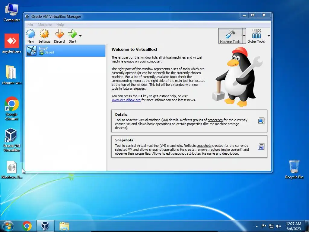Close the VirtualBox Manager window

point(264,15)
